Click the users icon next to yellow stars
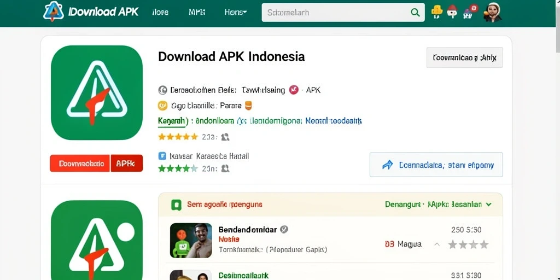Image resolution: width=560 pixels, height=280 pixels. 225,137
